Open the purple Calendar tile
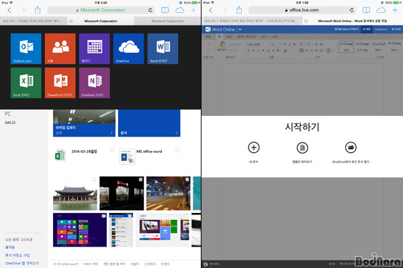The image size is (403, 268). (x=94, y=48)
